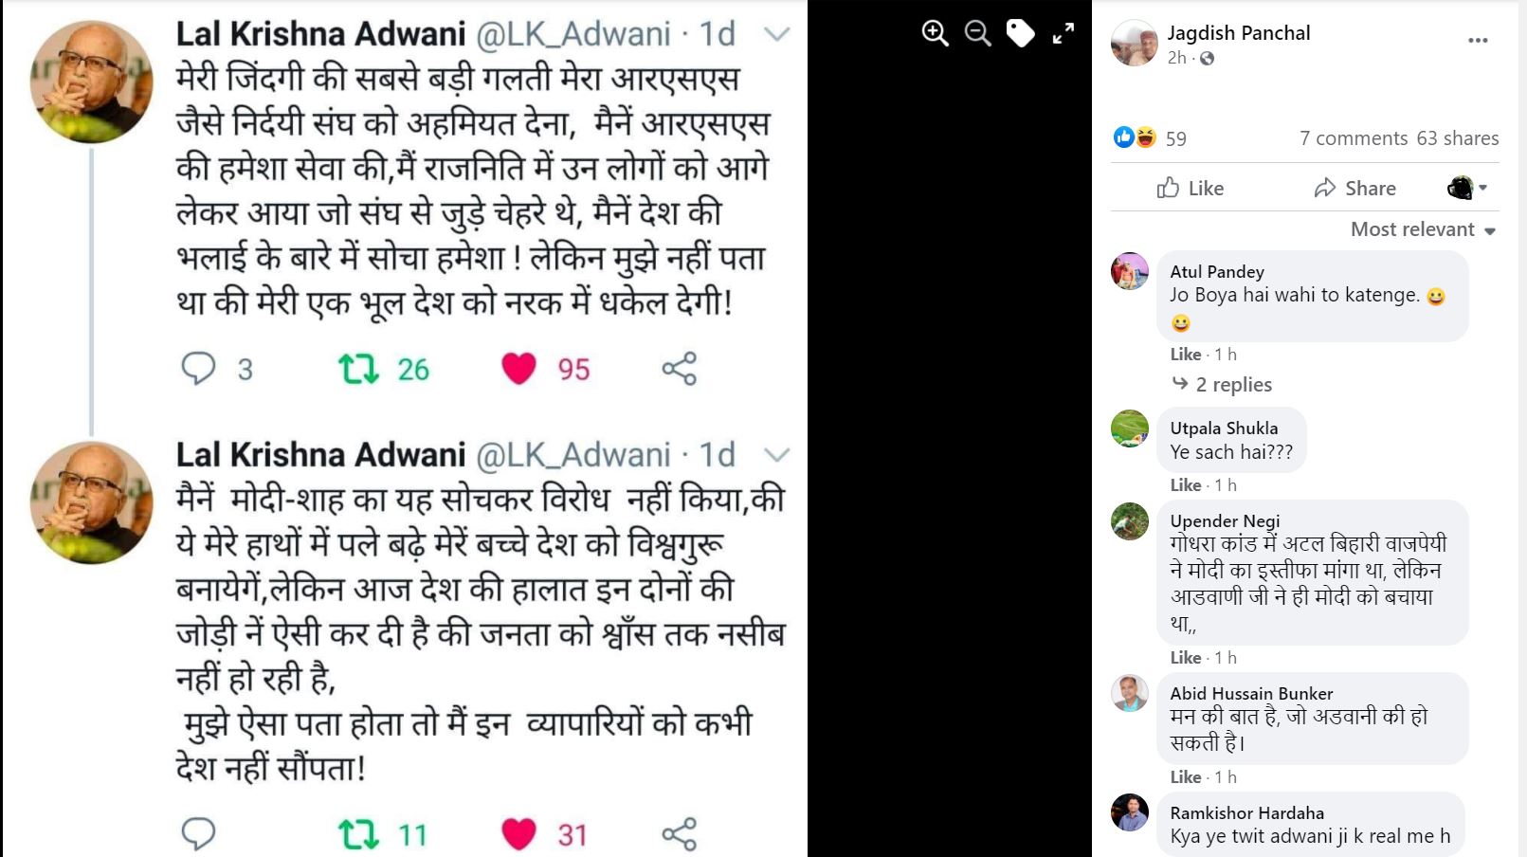This screenshot has height=857, width=1527.
Task: Like the post by Jagdish Panchal
Action: click(1191, 188)
